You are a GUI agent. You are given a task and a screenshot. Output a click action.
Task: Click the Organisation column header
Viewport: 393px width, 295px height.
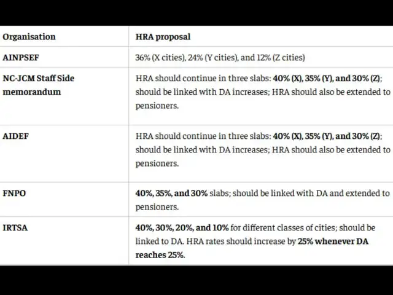[x=29, y=37]
